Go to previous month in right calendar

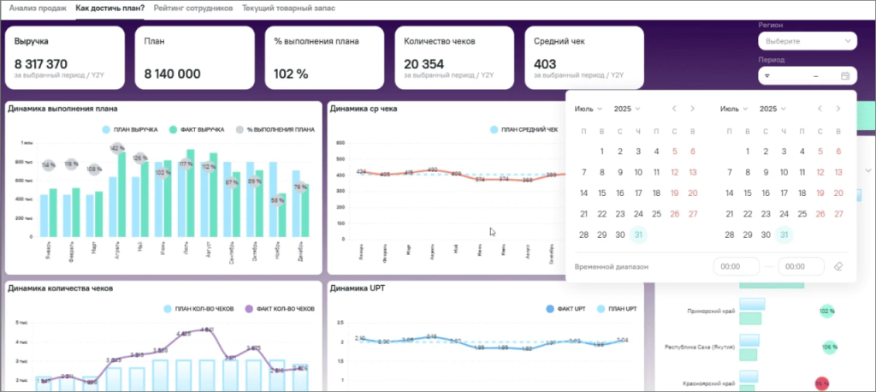[x=820, y=109]
